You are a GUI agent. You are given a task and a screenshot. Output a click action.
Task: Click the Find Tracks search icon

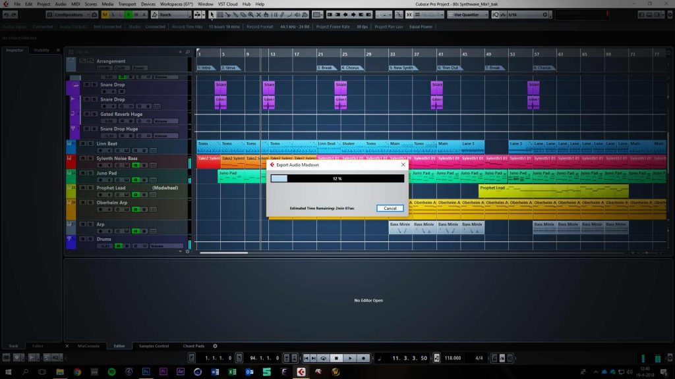pyautogui.click(x=188, y=52)
